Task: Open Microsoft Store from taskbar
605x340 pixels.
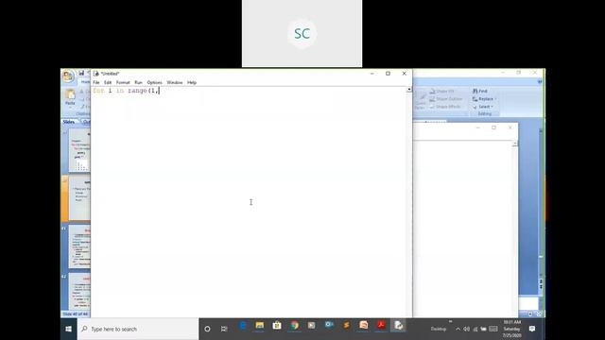Action: pos(277,326)
